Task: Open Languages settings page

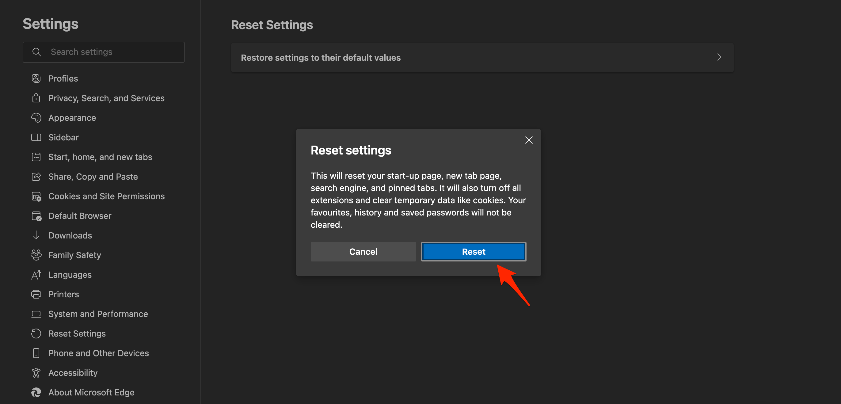Action: 70,275
